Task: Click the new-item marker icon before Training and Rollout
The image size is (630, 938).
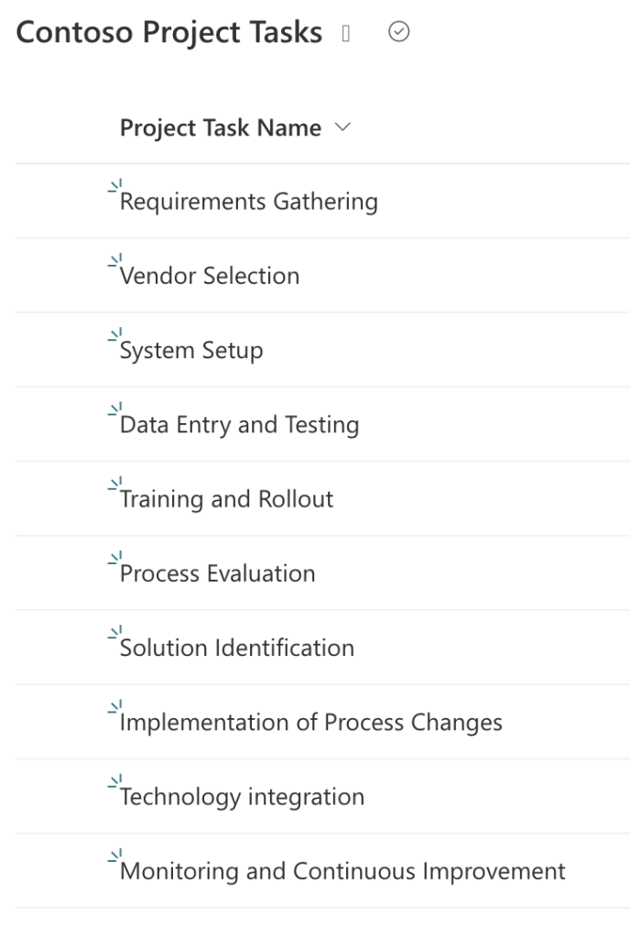Action: coord(114,485)
